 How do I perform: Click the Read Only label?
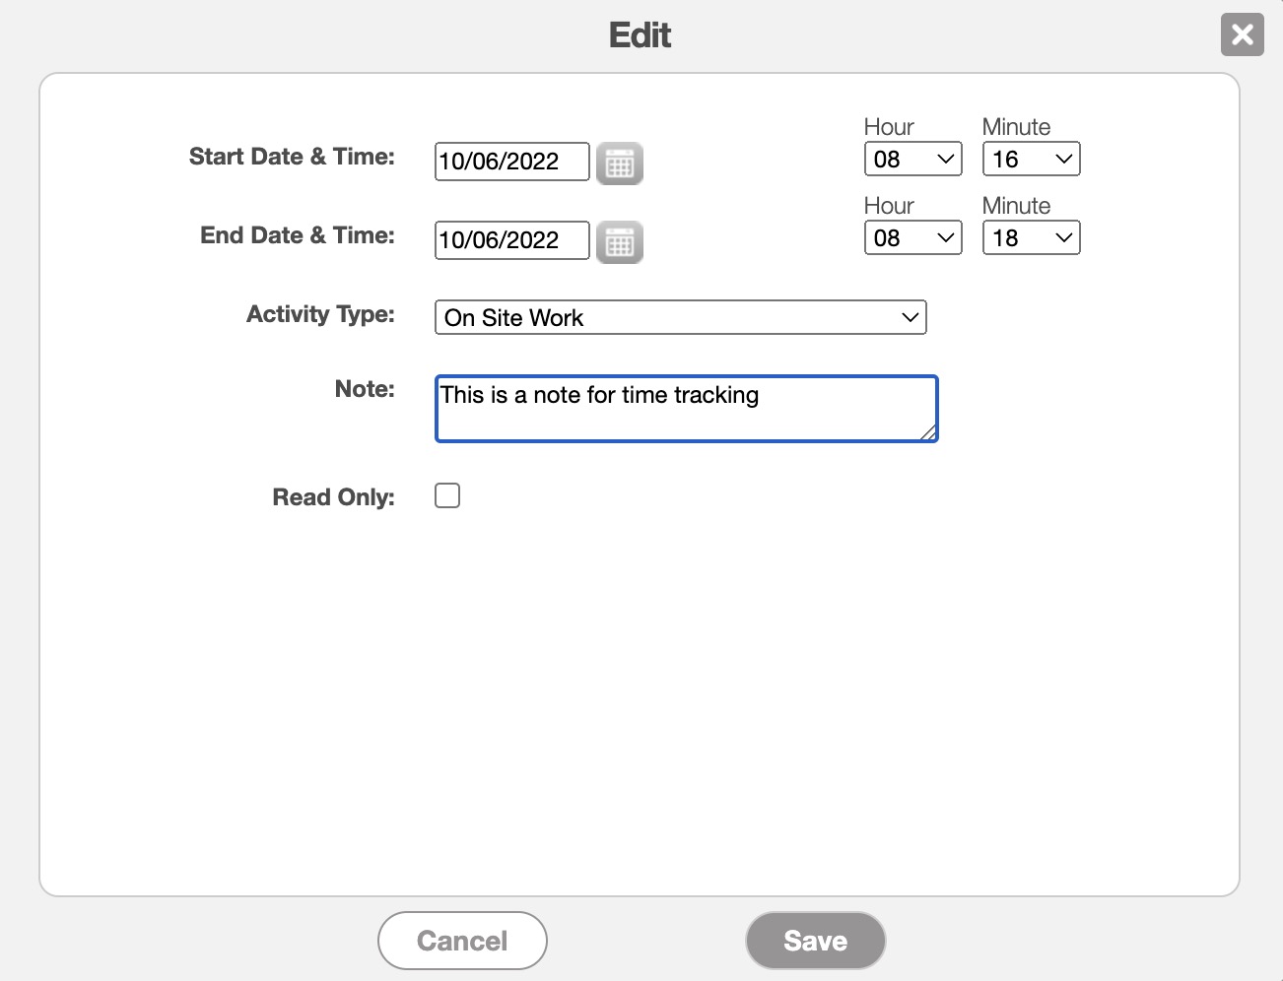[x=333, y=497]
